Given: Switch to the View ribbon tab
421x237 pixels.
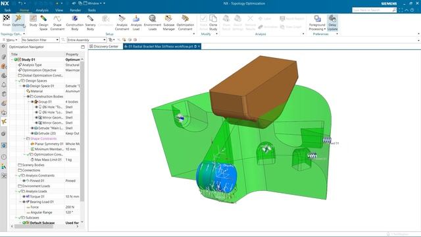Looking at the screenshot, I should pyautogui.click(x=59, y=11).
